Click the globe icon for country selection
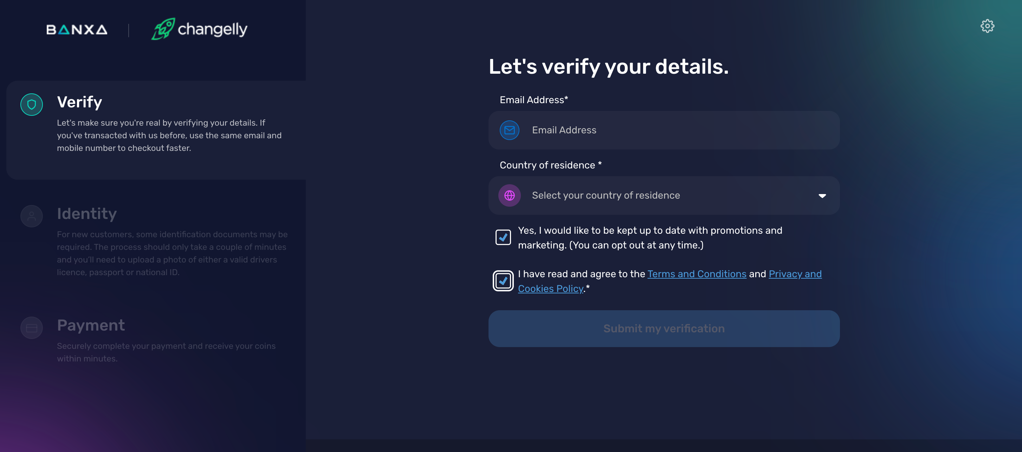1022x452 pixels. click(x=510, y=195)
